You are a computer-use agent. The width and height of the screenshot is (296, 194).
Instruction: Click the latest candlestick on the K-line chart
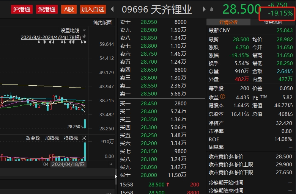coord(85,124)
